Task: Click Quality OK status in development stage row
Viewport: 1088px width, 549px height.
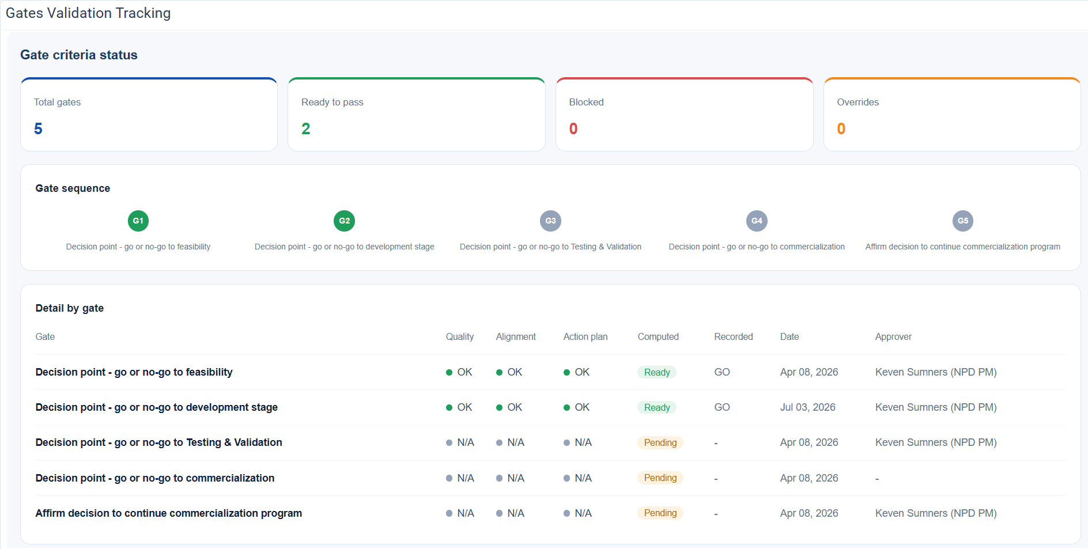Action: pos(459,407)
